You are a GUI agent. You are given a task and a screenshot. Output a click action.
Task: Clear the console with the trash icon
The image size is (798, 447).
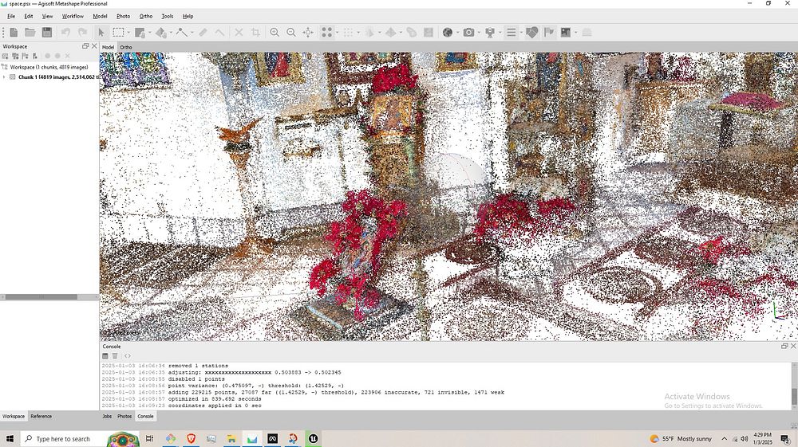[115, 356]
